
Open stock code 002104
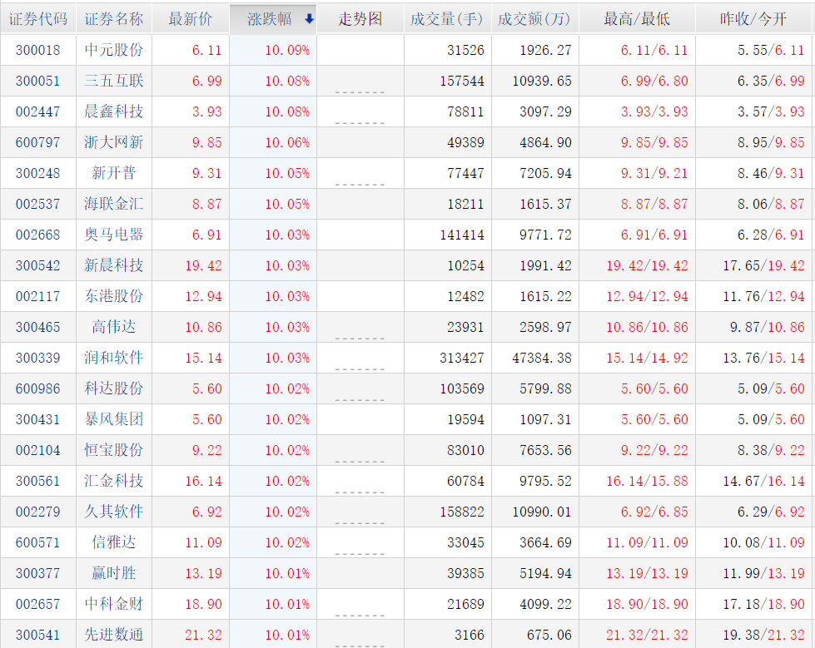click(38, 450)
